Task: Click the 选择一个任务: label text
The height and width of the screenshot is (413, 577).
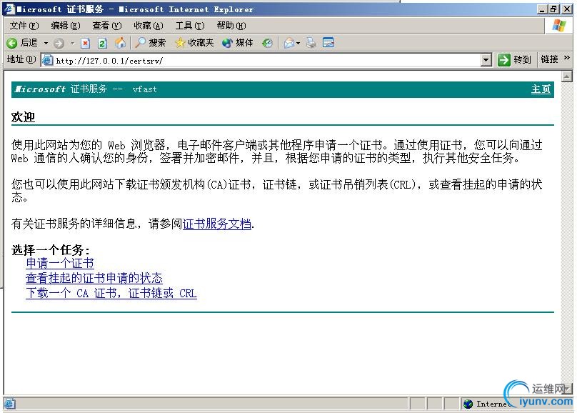Action: [x=51, y=250]
